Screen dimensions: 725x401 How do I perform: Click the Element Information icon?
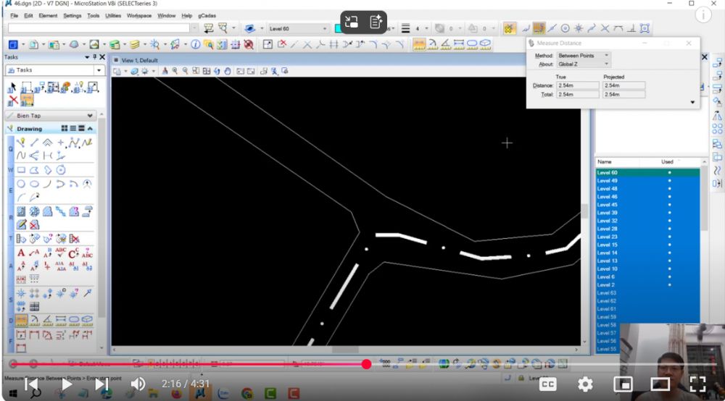196,45
